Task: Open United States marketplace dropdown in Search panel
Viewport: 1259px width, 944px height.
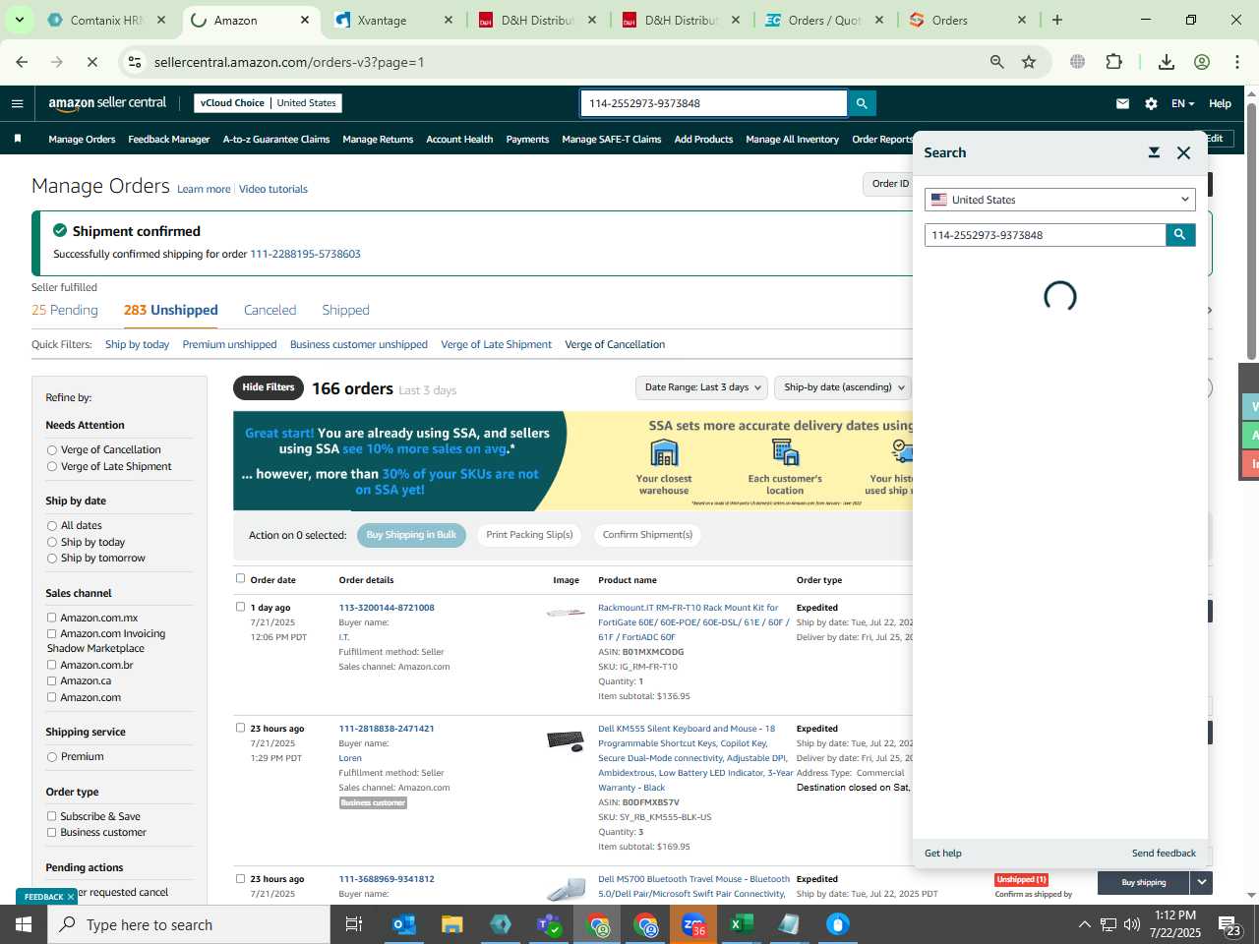Action: point(1060,200)
